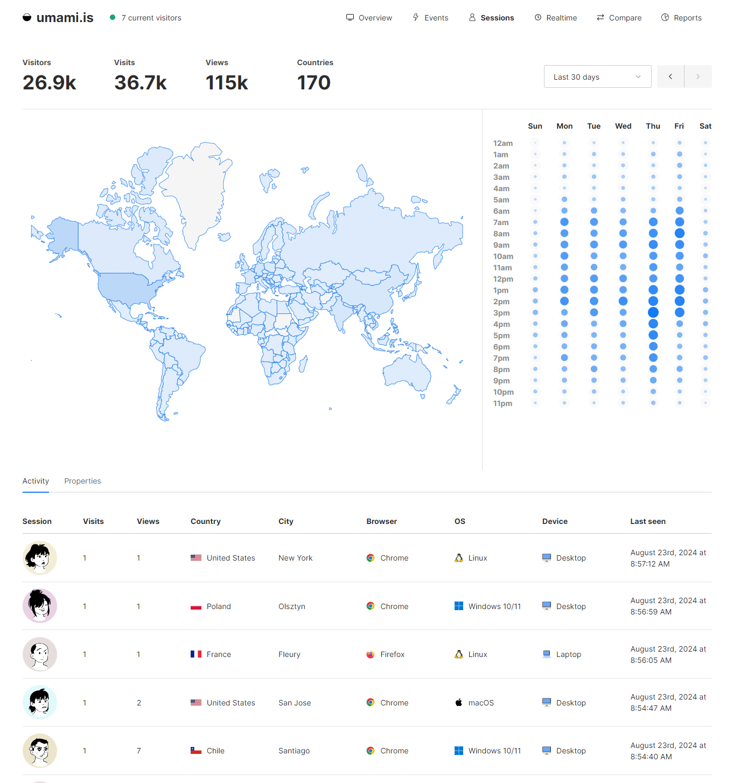Open the Events page

pyautogui.click(x=430, y=18)
